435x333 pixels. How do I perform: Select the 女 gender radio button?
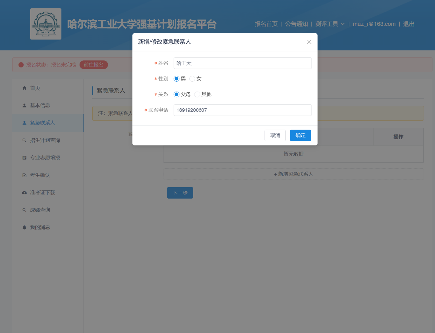pyautogui.click(x=192, y=79)
